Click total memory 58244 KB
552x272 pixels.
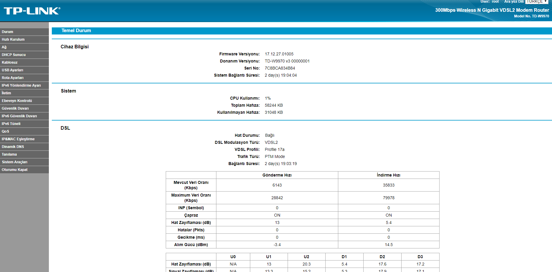tap(274, 105)
